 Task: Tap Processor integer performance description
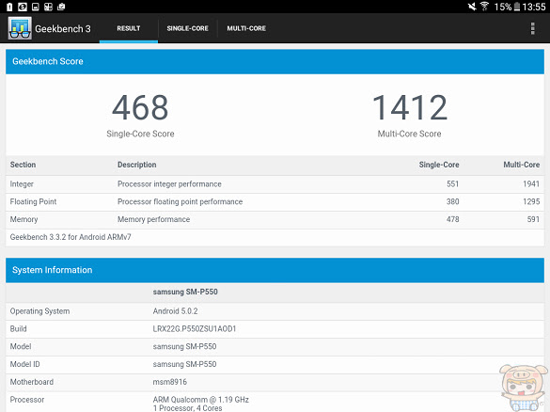[x=169, y=184]
